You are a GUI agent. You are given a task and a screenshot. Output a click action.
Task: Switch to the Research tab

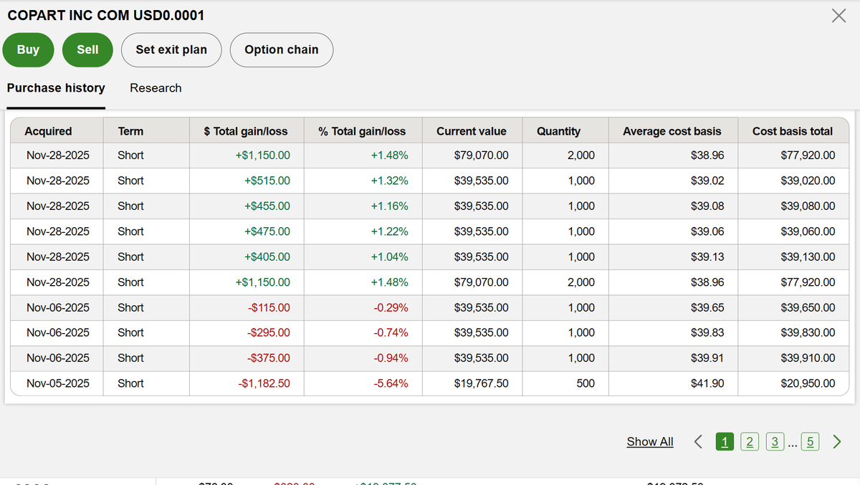tap(156, 88)
